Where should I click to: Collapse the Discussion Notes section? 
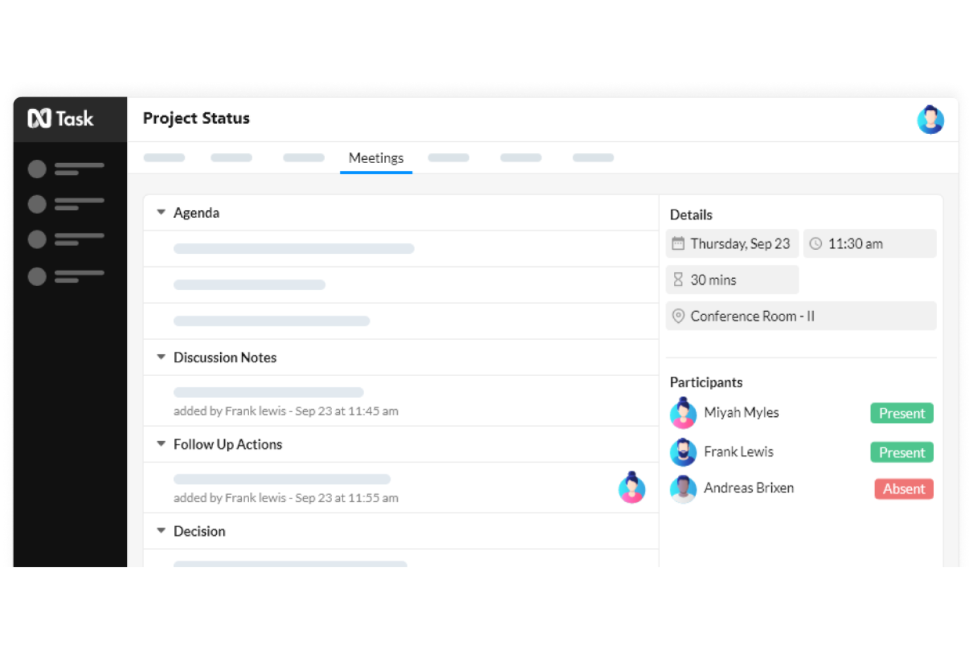tap(160, 357)
